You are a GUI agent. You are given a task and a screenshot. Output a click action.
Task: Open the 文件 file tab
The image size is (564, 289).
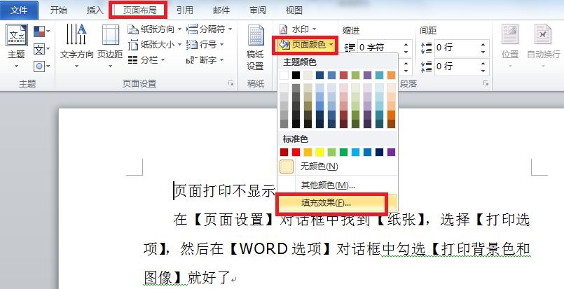19,10
